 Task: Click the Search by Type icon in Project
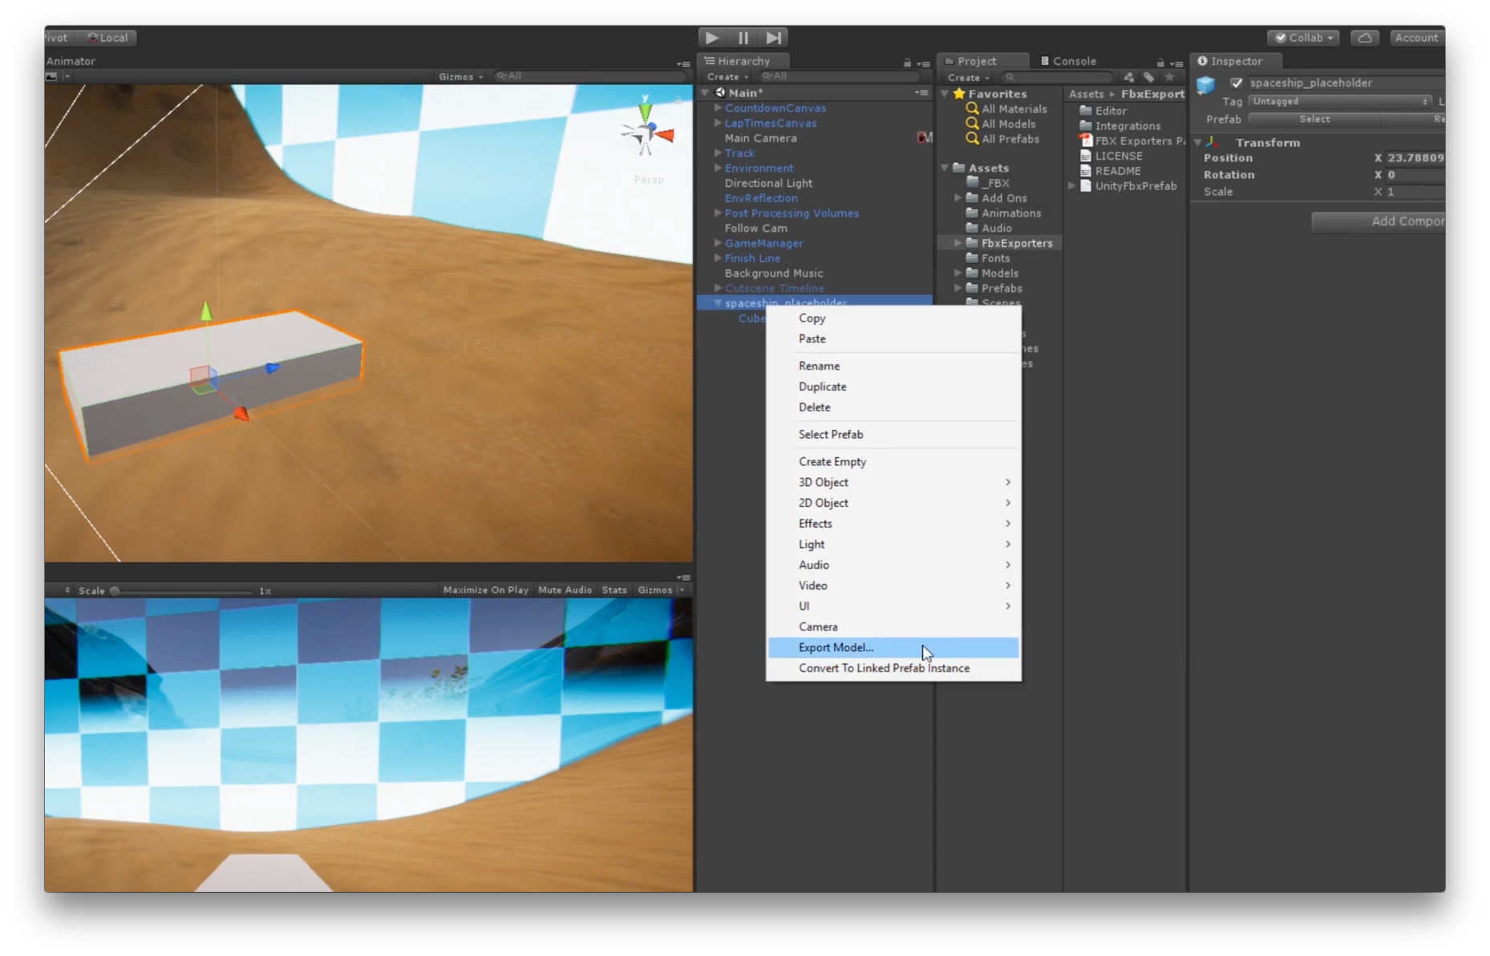1128,77
